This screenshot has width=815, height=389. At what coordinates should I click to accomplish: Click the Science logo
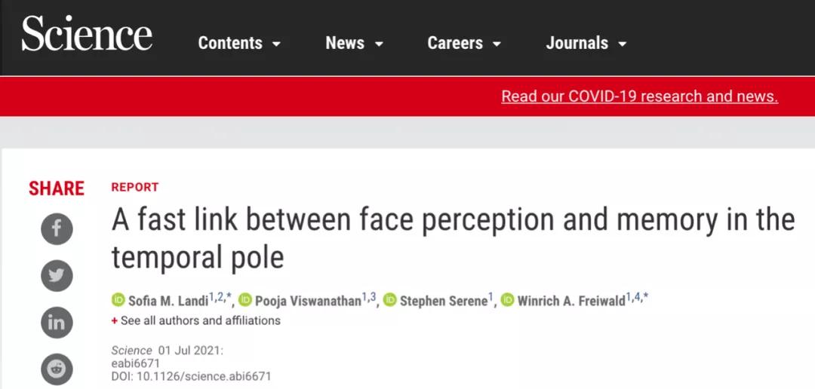pyautogui.click(x=87, y=36)
